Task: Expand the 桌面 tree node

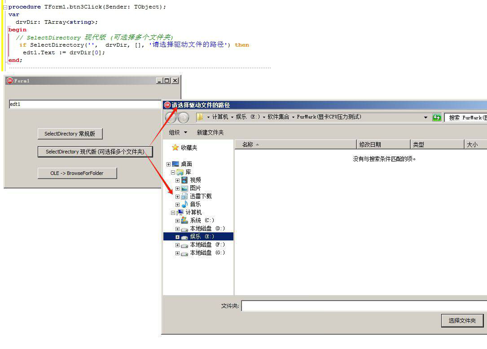Action: [168, 164]
